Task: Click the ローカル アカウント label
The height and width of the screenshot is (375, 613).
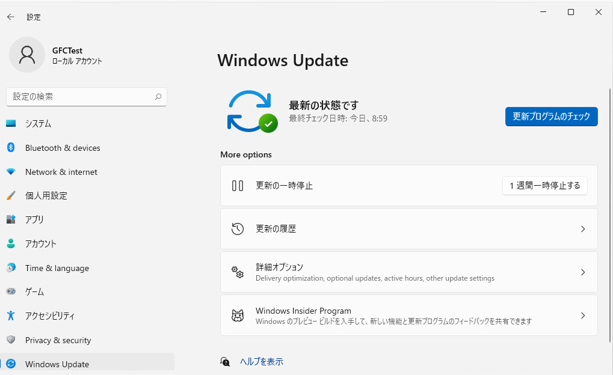Action: [x=77, y=61]
